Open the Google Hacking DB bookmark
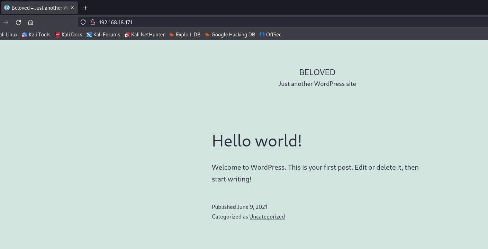 point(230,35)
